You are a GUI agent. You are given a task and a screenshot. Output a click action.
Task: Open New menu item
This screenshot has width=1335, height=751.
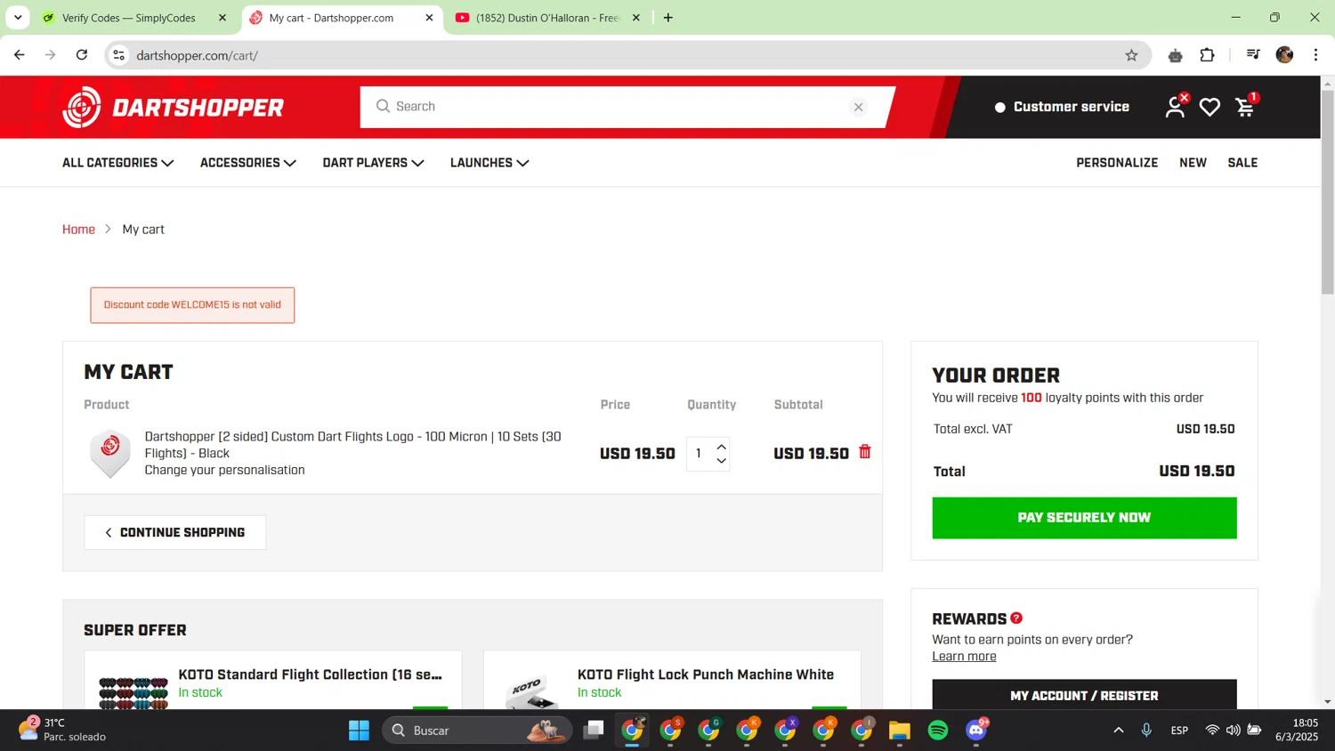click(1193, 163)
